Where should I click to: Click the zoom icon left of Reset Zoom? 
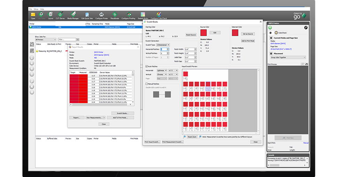[185, 137]
